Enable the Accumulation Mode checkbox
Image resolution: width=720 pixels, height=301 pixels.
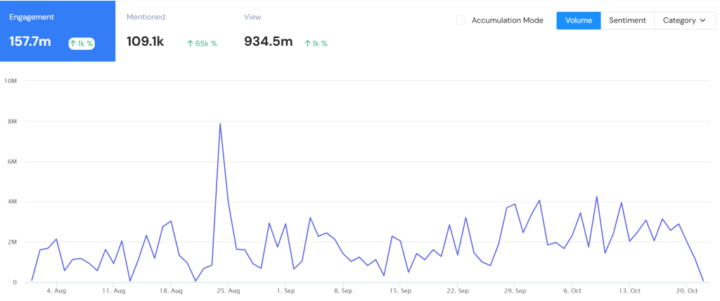(461, 20)
